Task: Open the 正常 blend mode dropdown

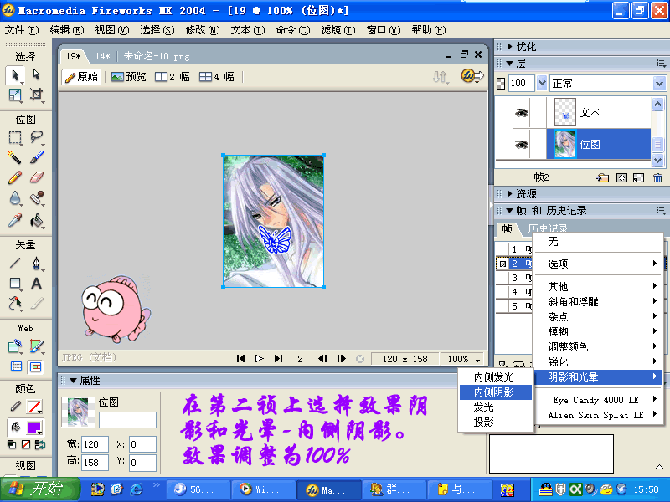Action: (x=659, y=83)
